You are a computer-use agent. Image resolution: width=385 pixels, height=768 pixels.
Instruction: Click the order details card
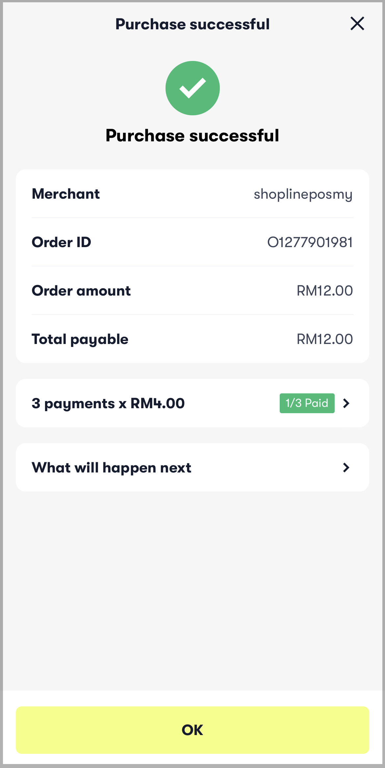[192, 266]
